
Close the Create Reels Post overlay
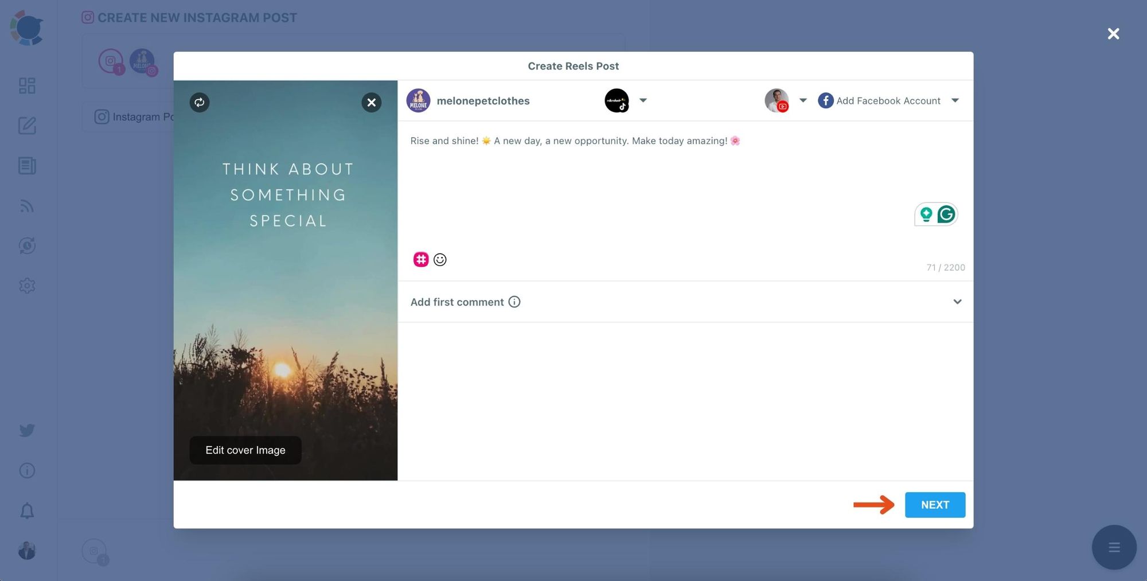[1113, 34]
